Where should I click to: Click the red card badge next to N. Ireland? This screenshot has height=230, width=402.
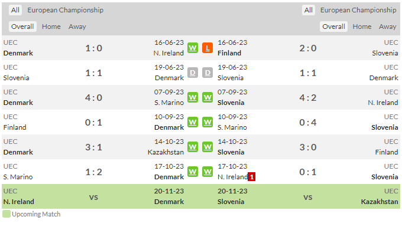click(x=251, y=177)
